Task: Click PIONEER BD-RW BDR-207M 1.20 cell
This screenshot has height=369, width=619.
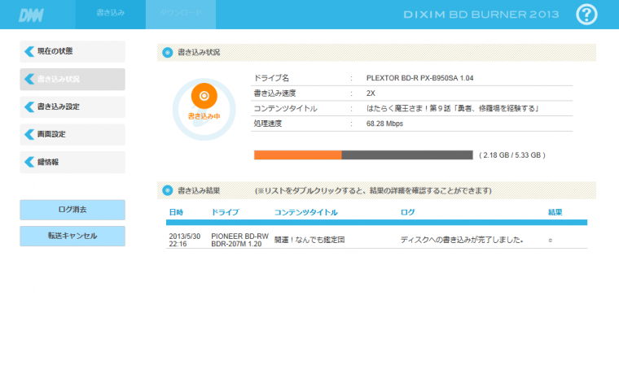Action: (239, 240)
